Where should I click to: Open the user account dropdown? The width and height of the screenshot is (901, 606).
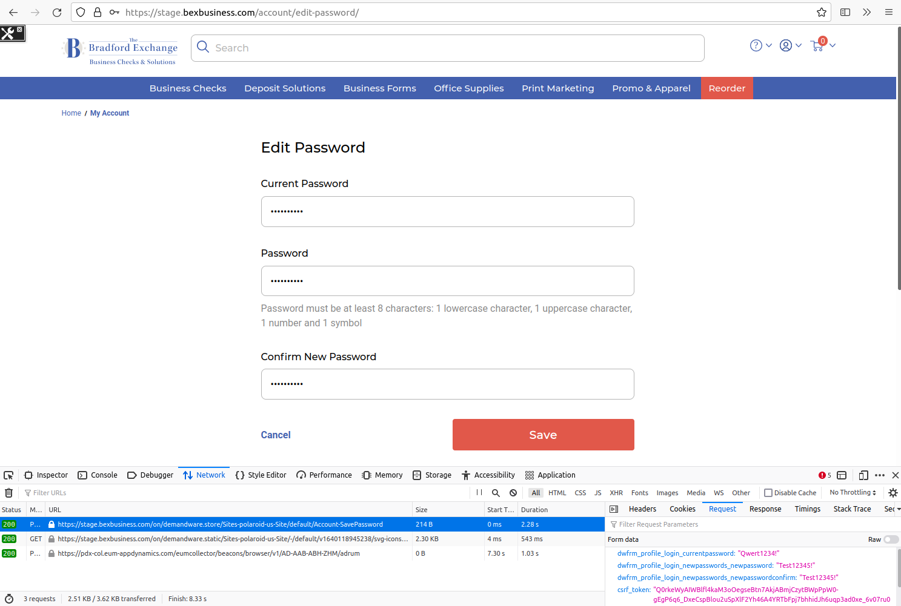pyautogui.click(x=790, y=45)
